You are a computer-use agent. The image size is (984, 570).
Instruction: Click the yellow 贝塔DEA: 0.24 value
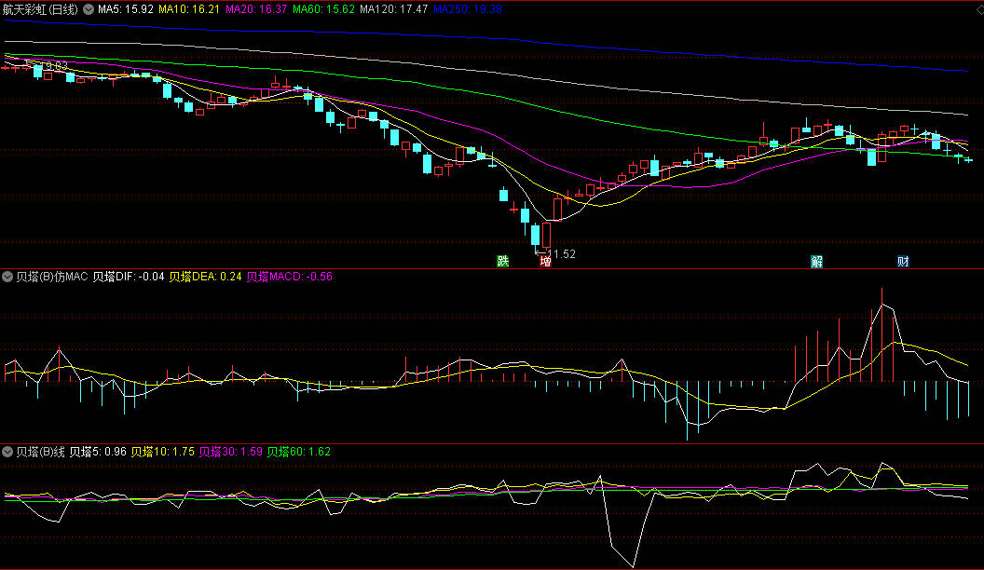[205, 277]
